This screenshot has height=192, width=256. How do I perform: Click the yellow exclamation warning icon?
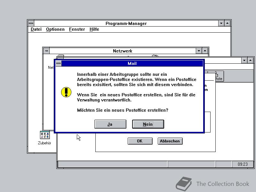tap(66, 92)
